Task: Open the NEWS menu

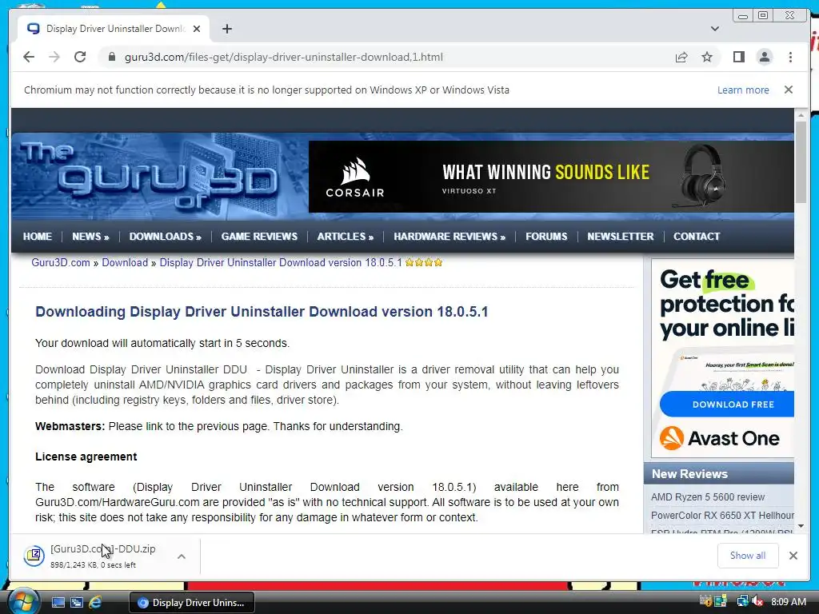Action: coord(90,237)
